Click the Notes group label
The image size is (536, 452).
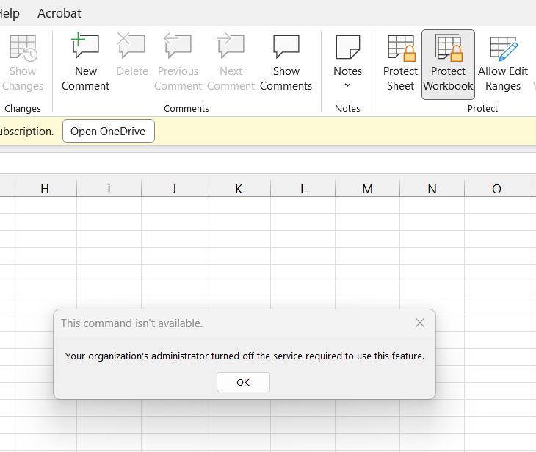pyautogui.click(x=347, y=109)
